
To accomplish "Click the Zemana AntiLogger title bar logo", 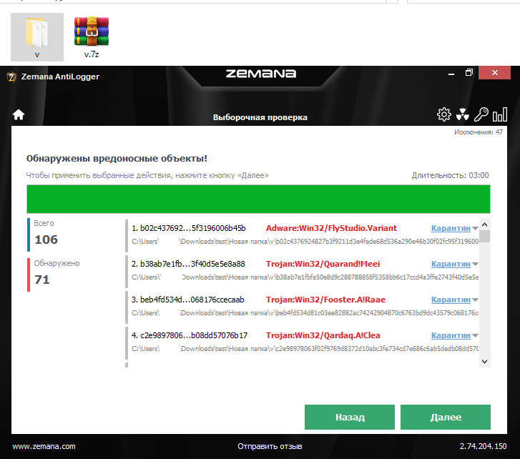I will 11,77.
